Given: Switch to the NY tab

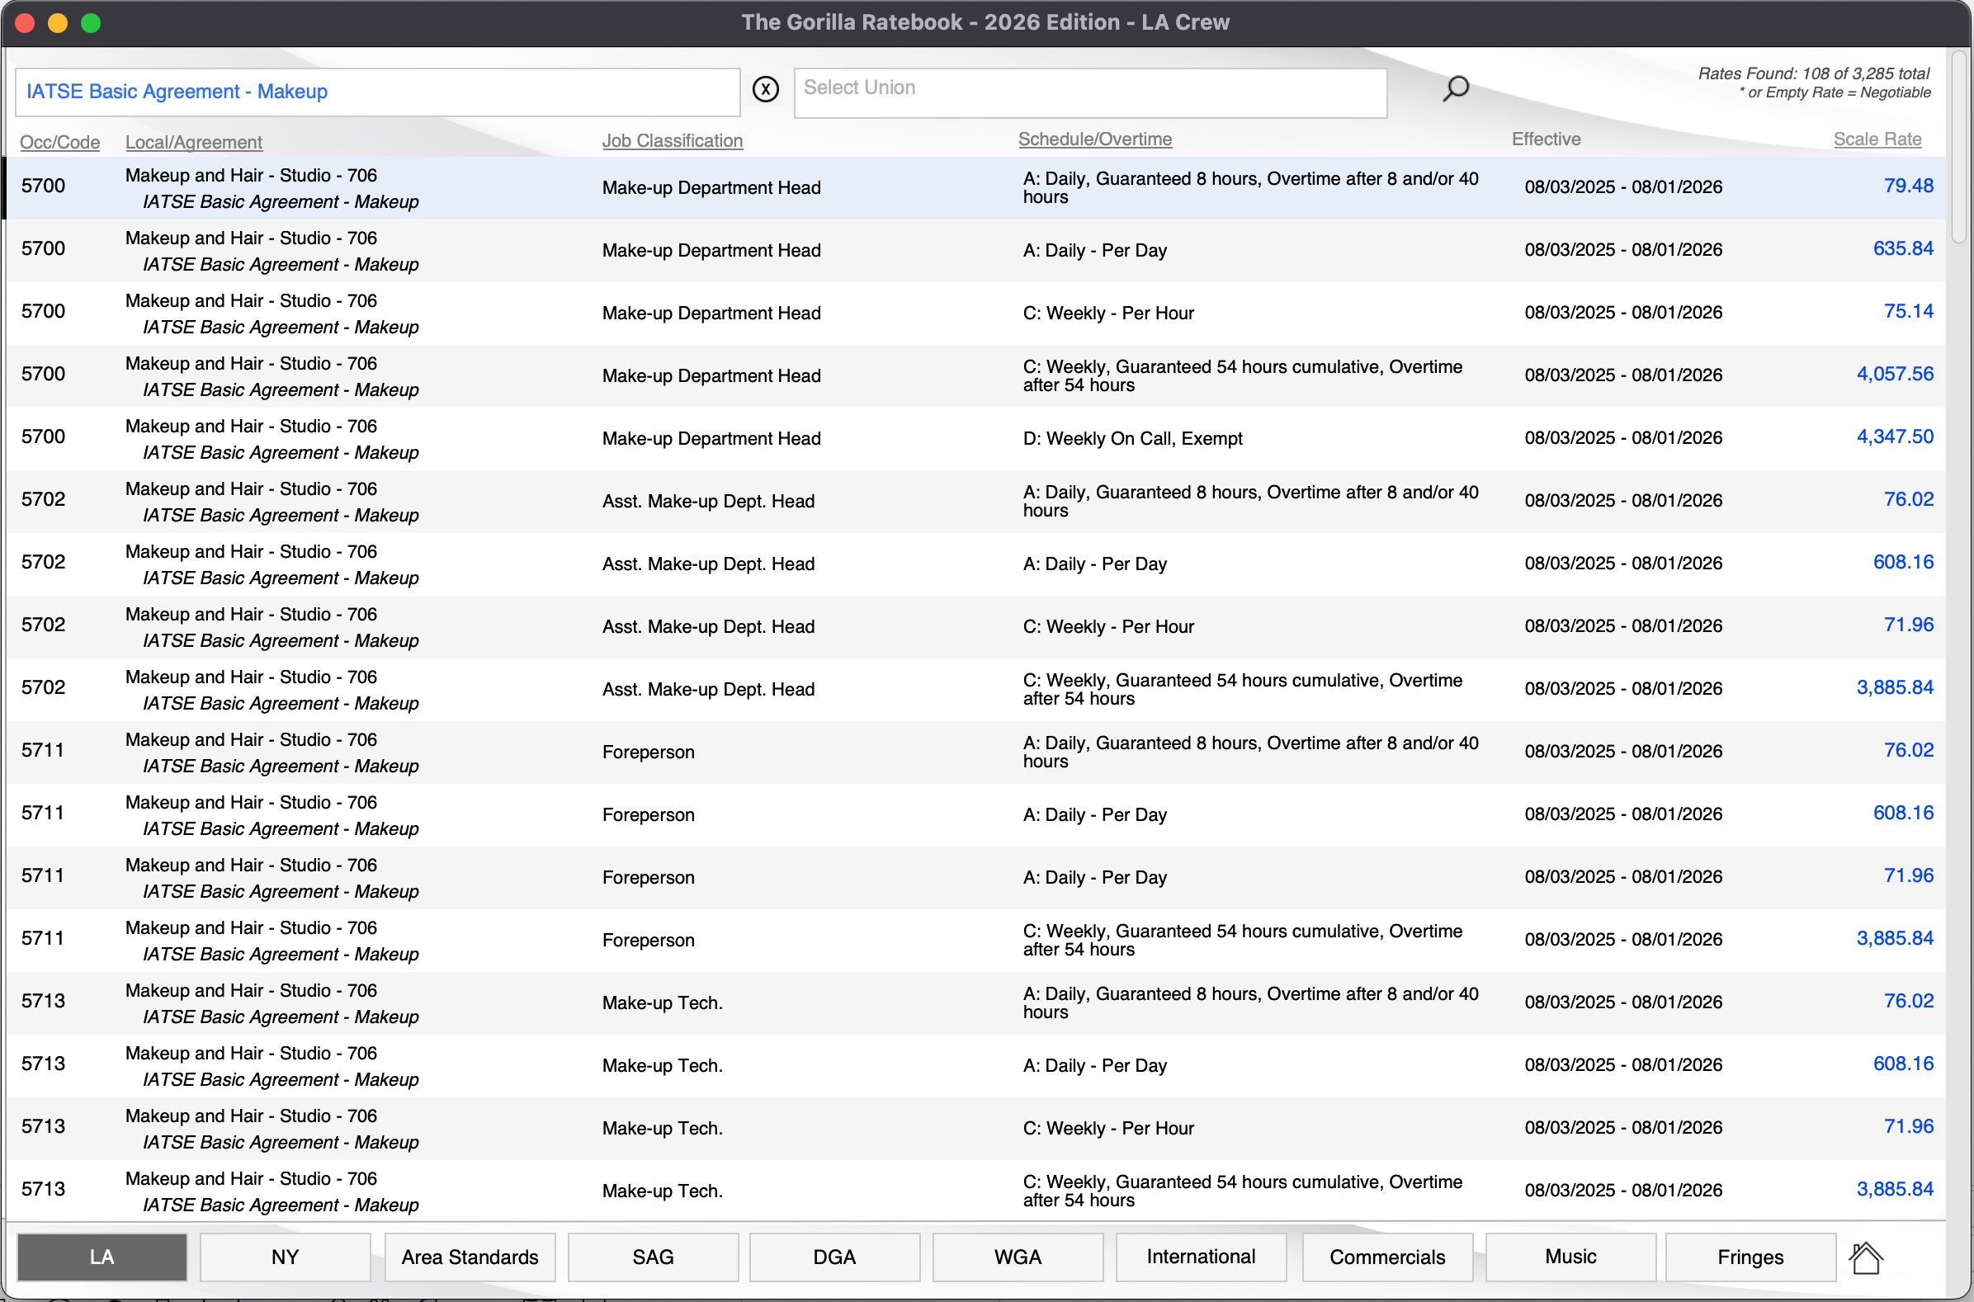Looking at the screenshot, I should pos(285,1257).
